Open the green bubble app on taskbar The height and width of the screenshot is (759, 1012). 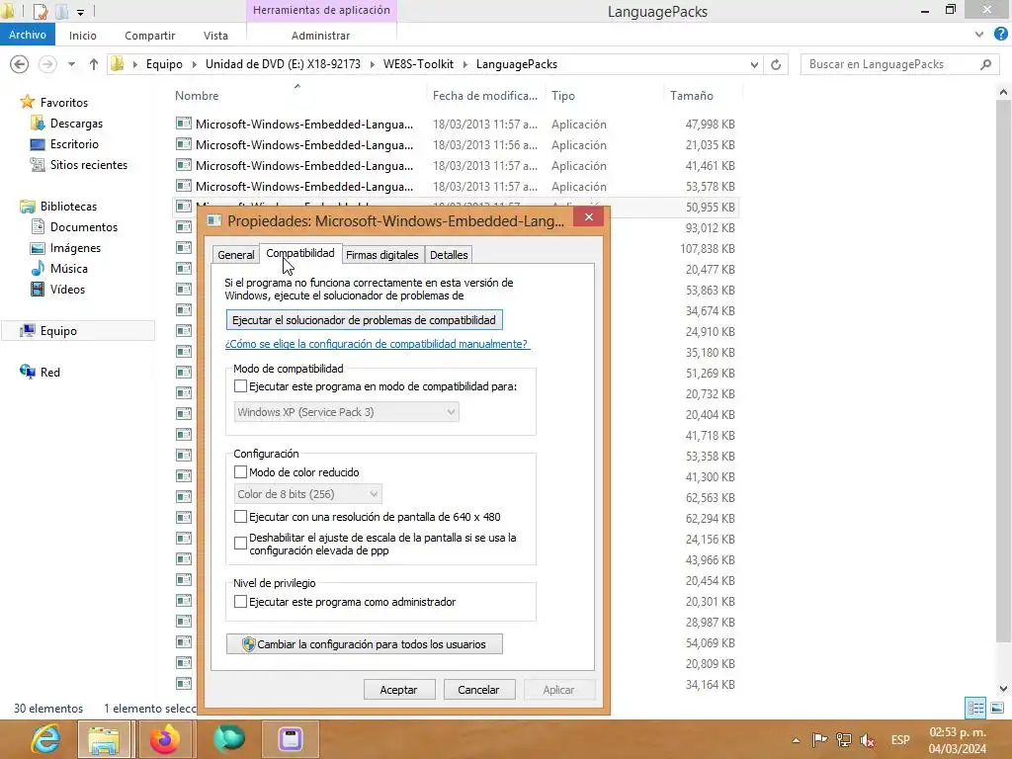[x=228, y=739]
